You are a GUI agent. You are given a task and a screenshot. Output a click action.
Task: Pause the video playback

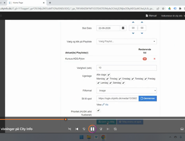point(92,129)
